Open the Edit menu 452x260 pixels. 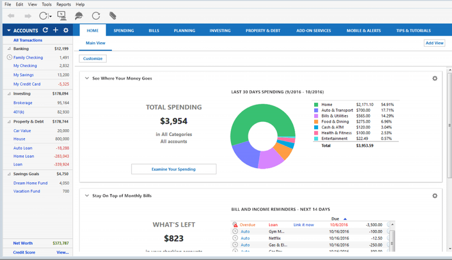point(20,5)
